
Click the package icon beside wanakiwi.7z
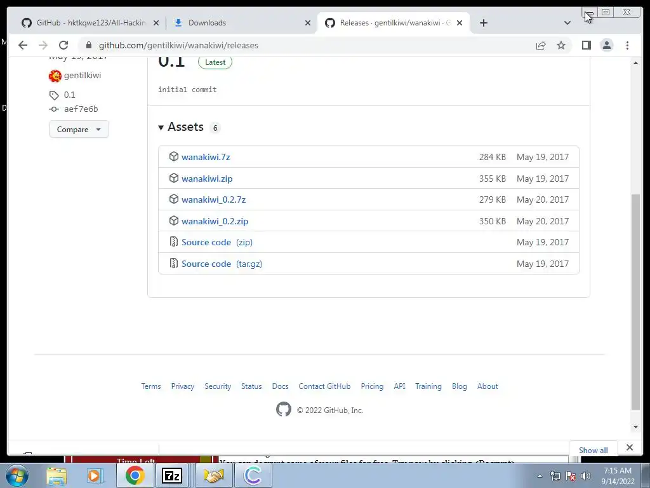tap(174, 156)
